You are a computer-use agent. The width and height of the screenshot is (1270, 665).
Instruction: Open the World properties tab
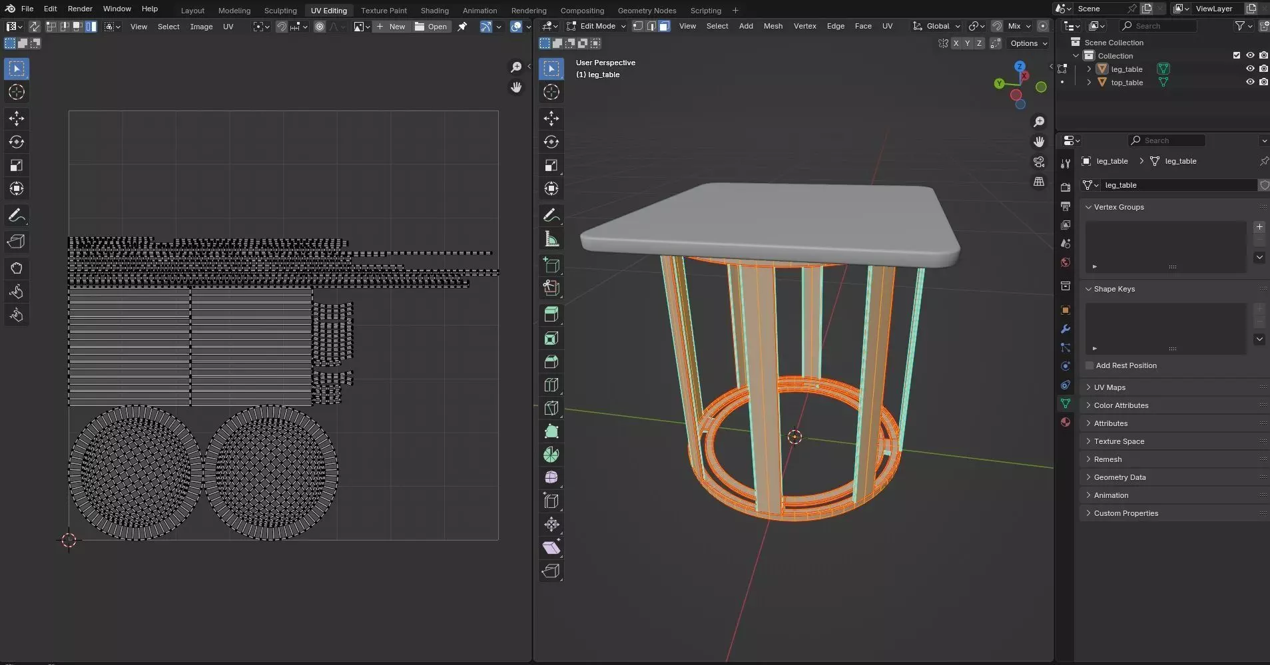pyautogui.click(x=1066, y=262)
